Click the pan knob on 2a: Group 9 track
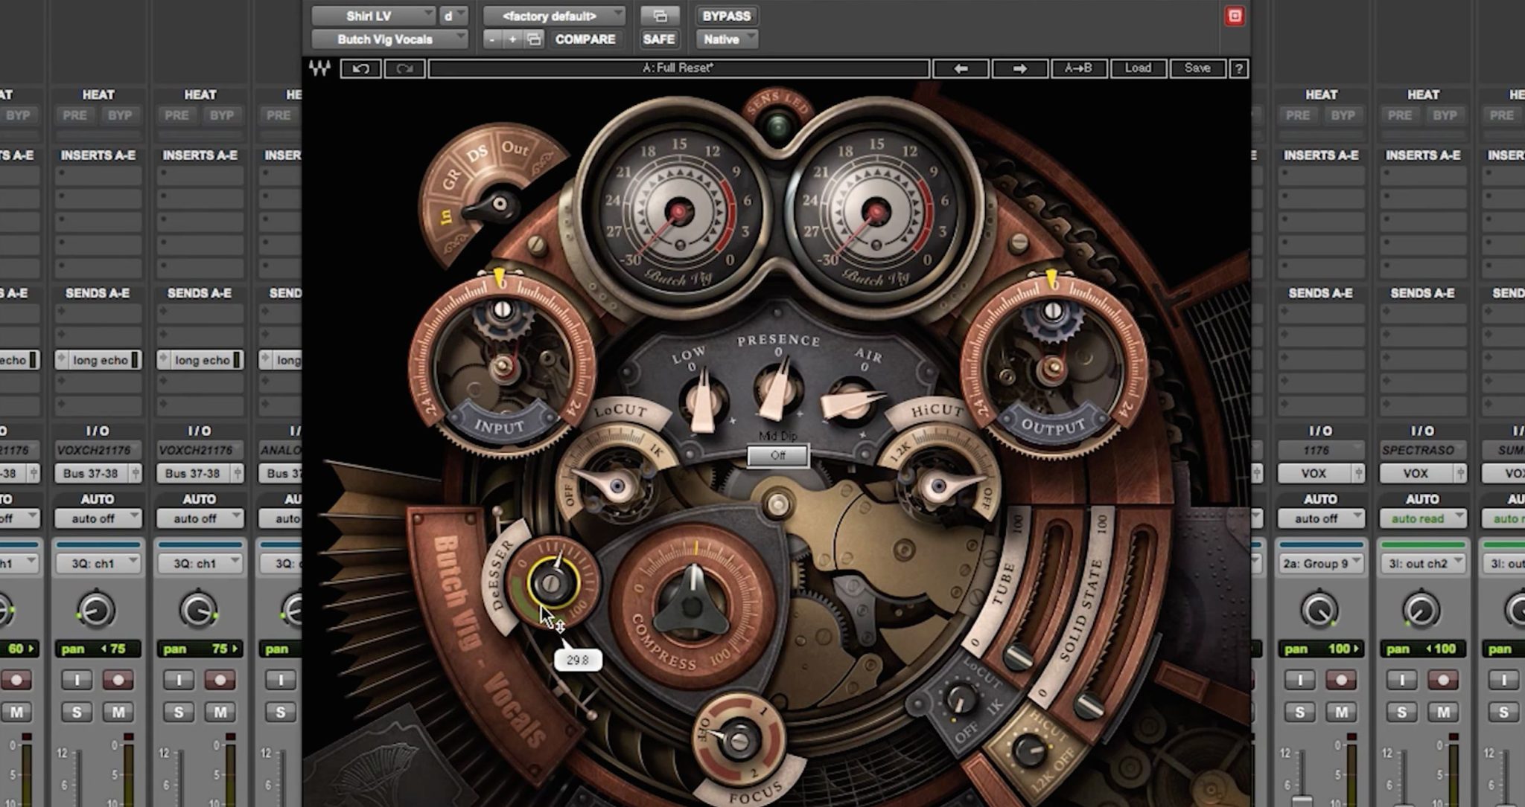The height and width of the screenshot is (807, 1525). pos(1318,611)
